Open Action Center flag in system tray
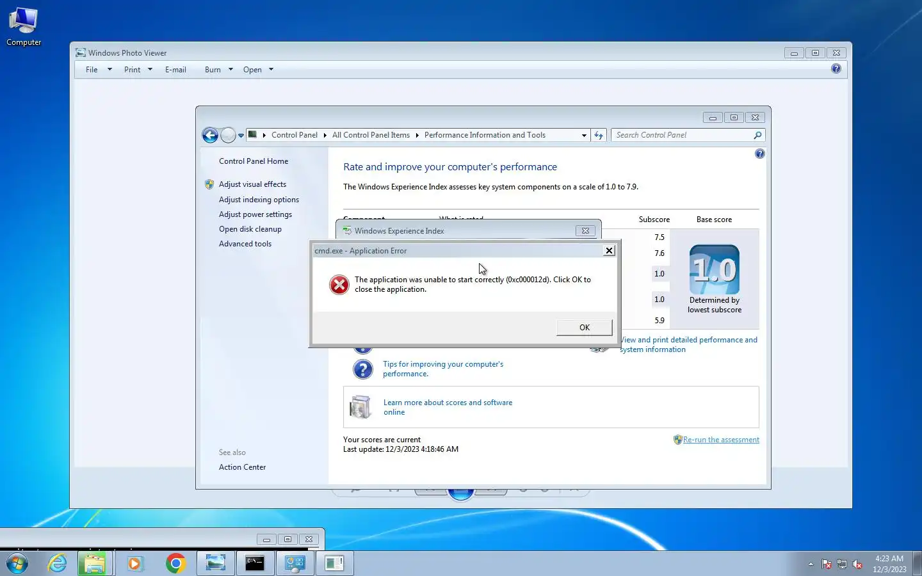922x576 pixels. [827, 564]
